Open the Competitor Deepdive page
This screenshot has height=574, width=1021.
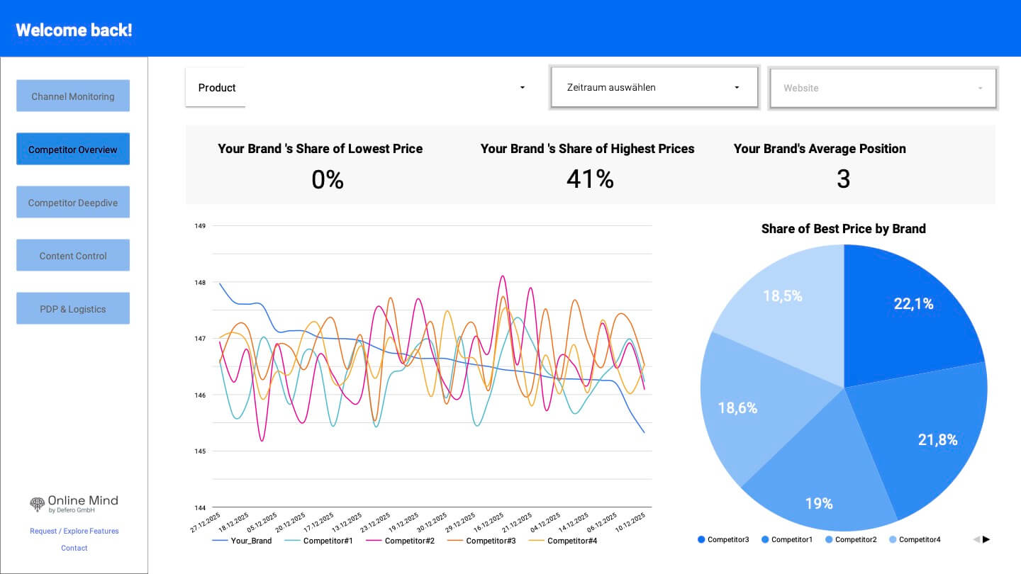coord(72,202)
